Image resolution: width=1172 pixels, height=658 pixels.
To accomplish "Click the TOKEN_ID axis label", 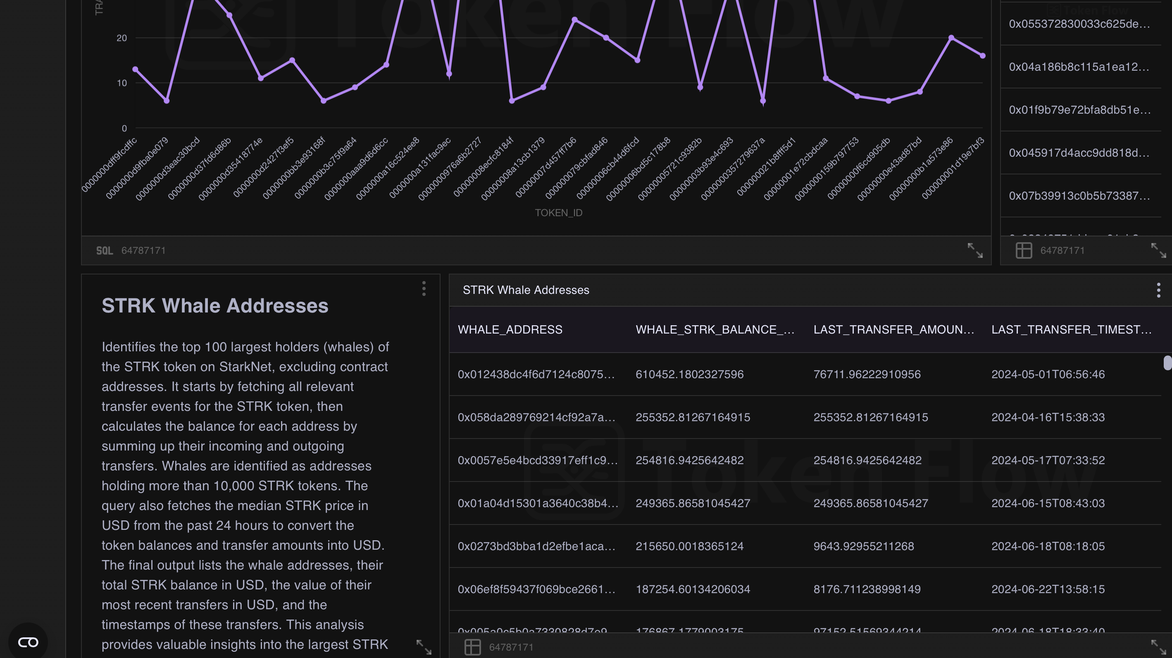I will point(558,212).
